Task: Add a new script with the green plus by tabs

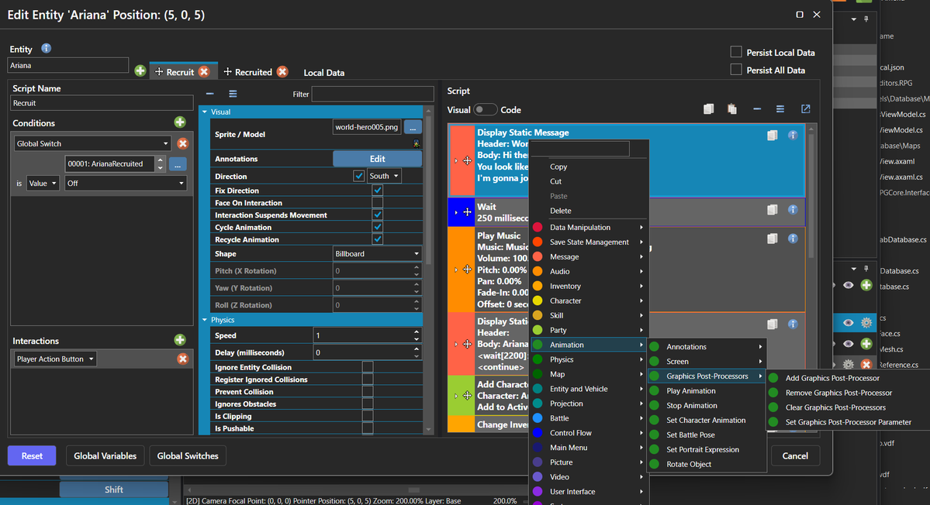Action: (140, 71)
